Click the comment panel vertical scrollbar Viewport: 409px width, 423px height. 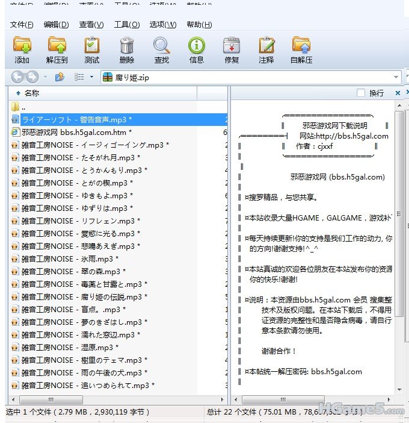pos(399,241)
